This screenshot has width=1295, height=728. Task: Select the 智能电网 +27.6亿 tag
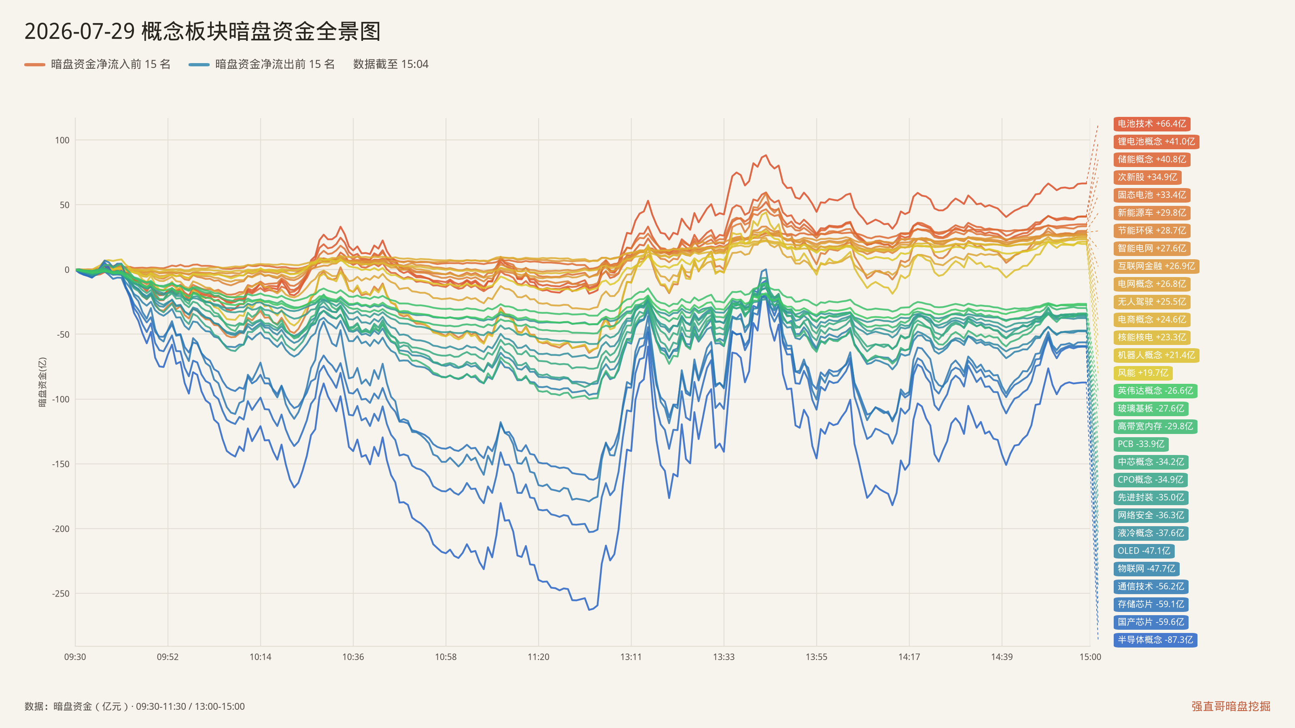(1151, 248)
